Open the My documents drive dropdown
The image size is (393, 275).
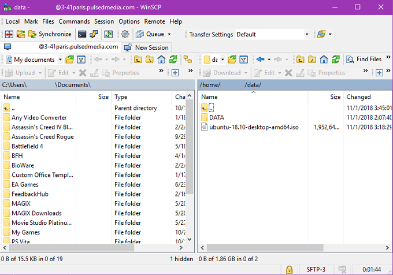(x=60, y=60)
